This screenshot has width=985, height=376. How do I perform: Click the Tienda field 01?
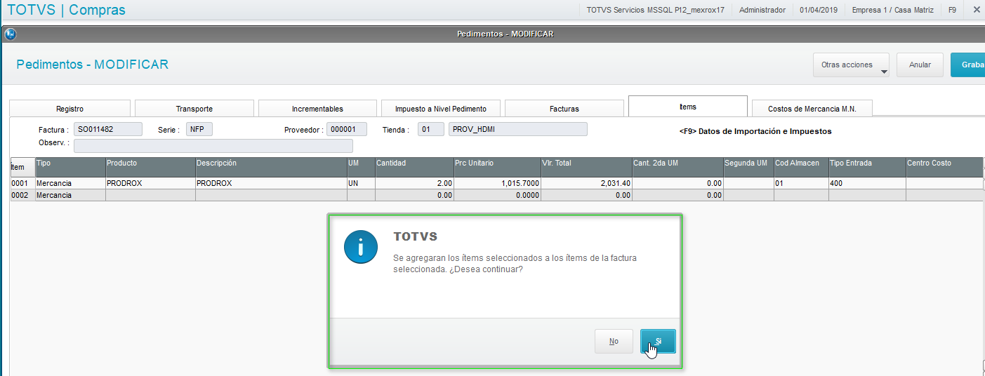[431, 129]
